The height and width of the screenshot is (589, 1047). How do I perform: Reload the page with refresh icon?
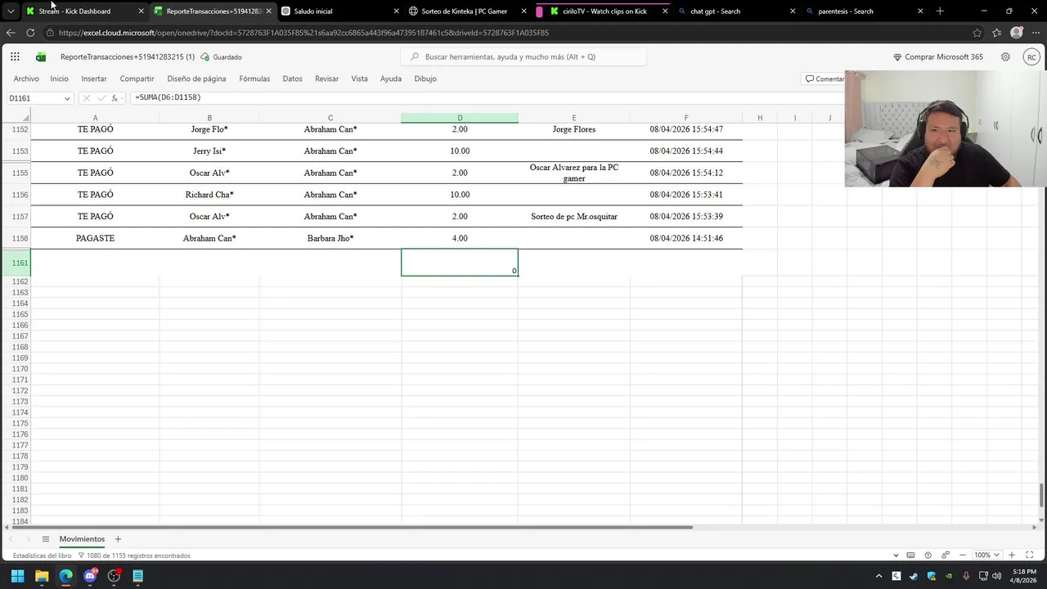[x=30, y=33]
